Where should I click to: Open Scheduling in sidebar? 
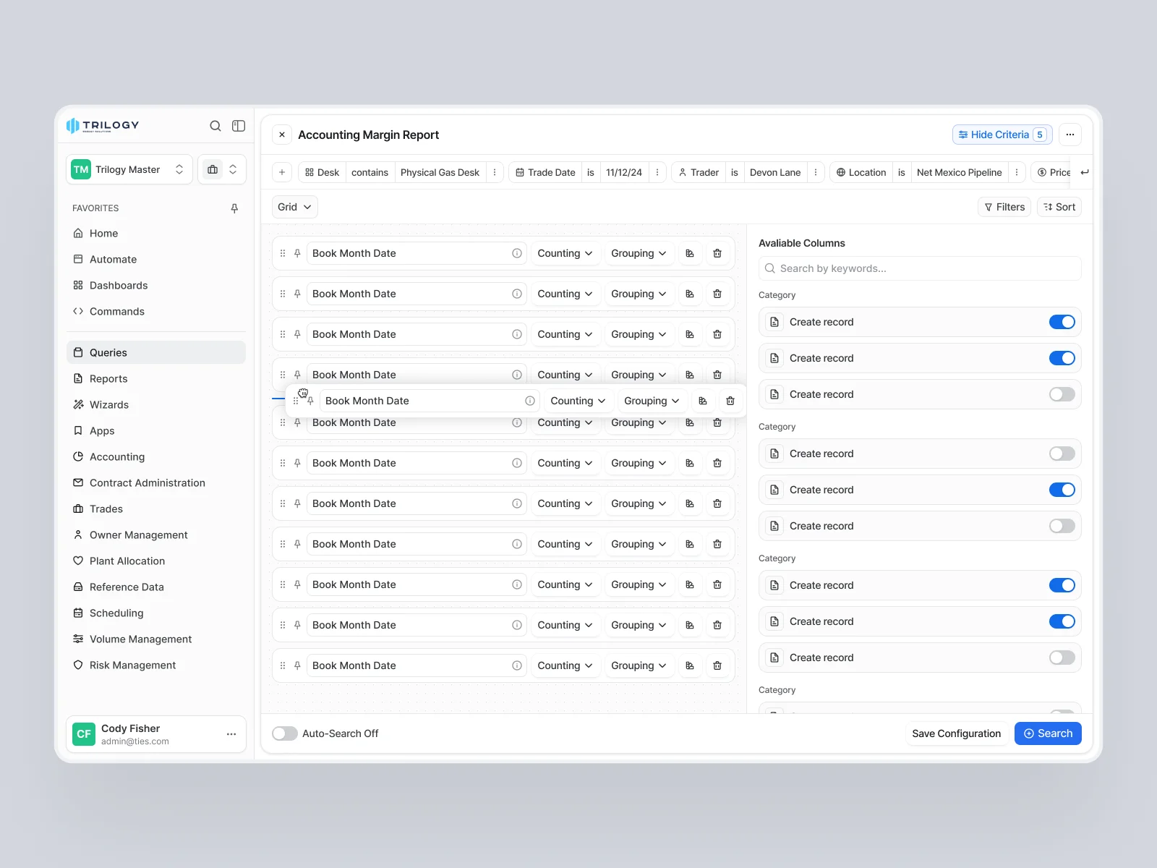coord(156,613)
